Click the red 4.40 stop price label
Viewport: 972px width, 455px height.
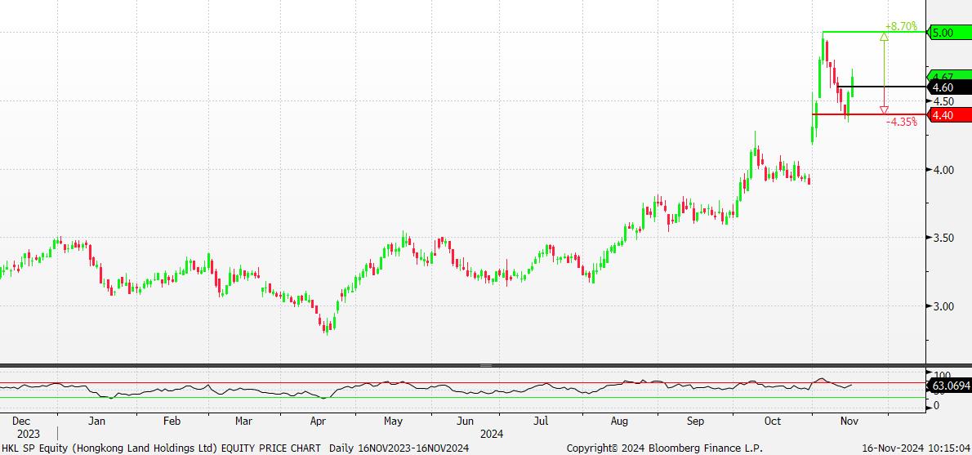tap(948, 114)
